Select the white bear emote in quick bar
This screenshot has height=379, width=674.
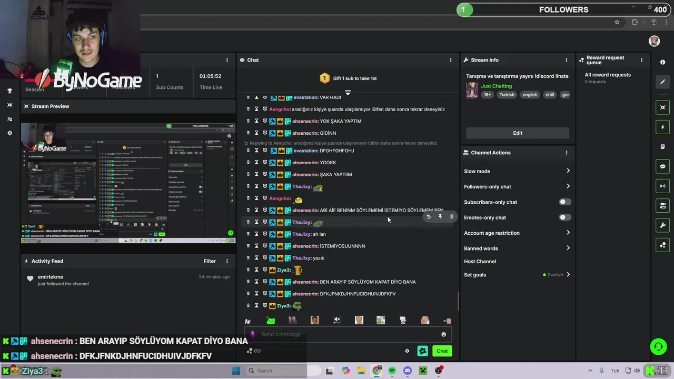coord(403,320)
